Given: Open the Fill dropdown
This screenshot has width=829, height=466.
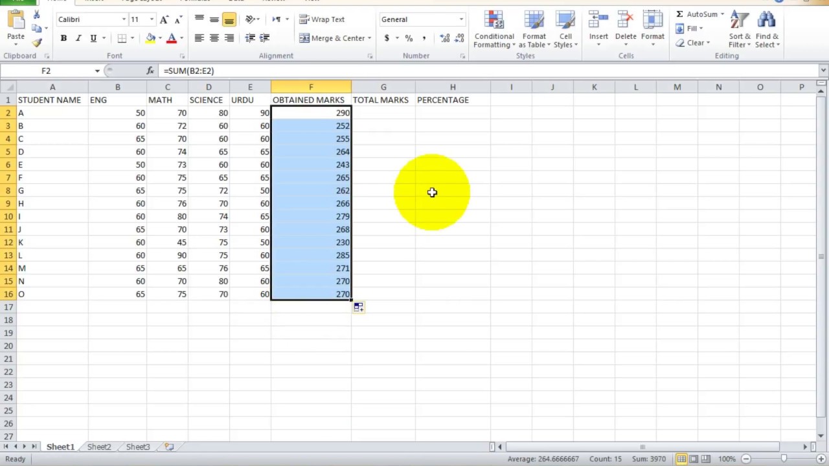Looking at the screenshot, I should pos(689,28).
